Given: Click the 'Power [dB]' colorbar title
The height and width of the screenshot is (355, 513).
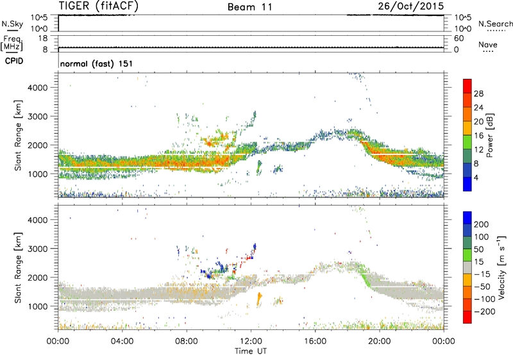Looking at the screenshot, I should 489,135.
